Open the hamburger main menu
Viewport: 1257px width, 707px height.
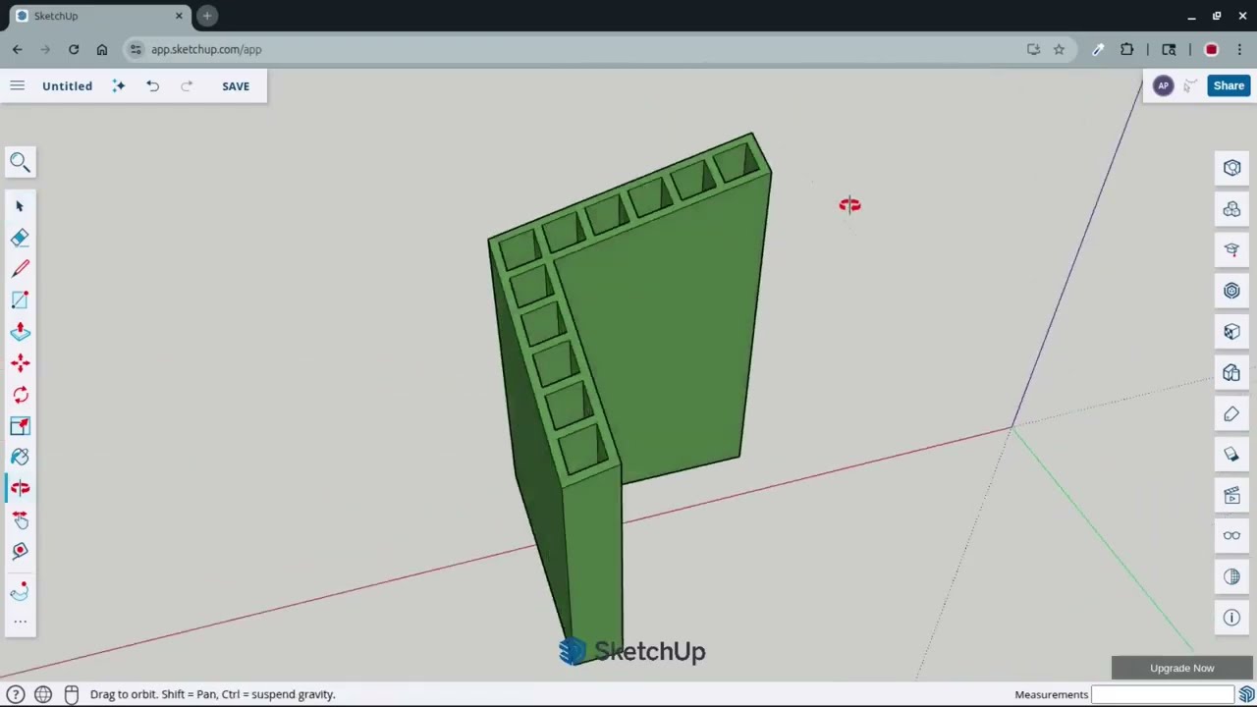click(x=17, y=85)
